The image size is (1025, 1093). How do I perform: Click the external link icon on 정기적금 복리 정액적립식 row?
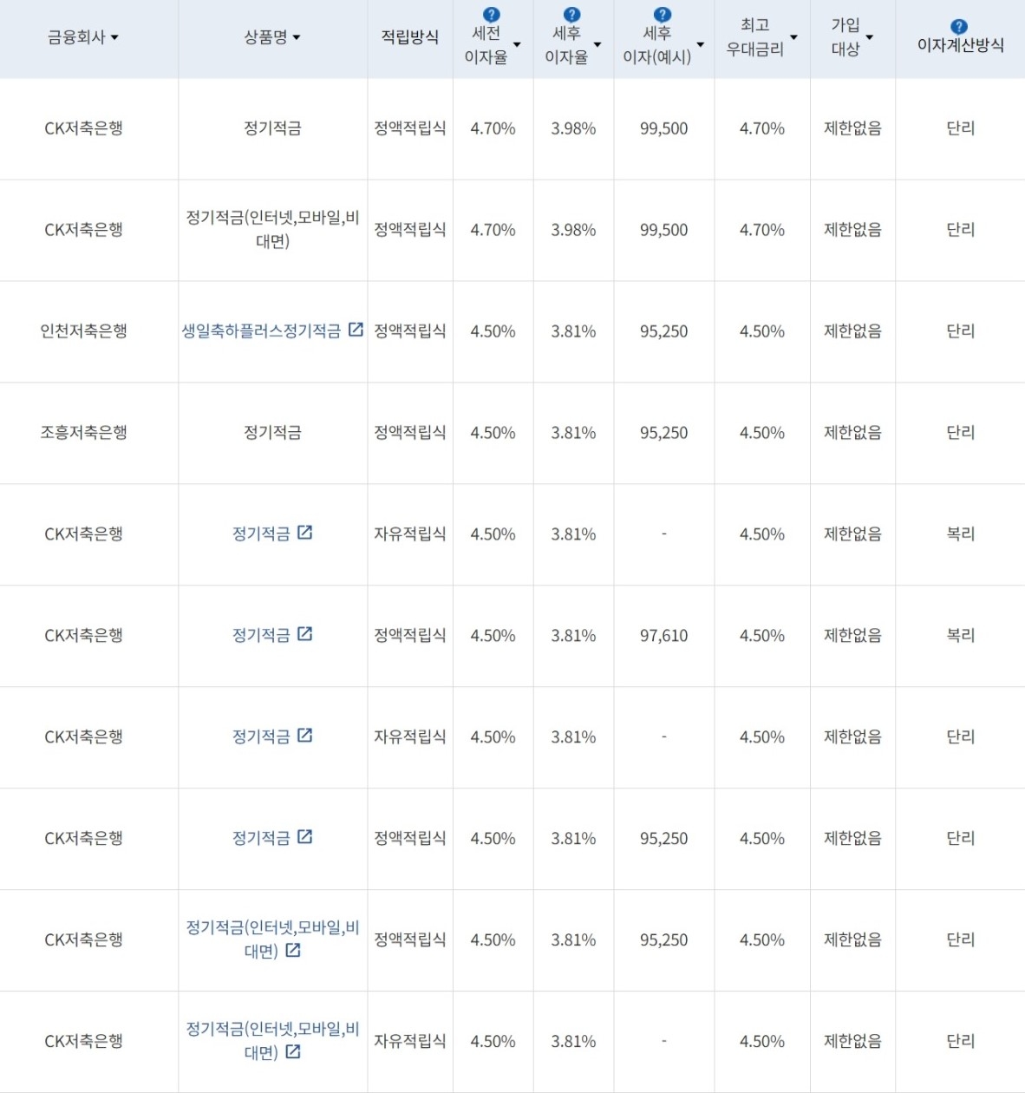coord(304,634)
